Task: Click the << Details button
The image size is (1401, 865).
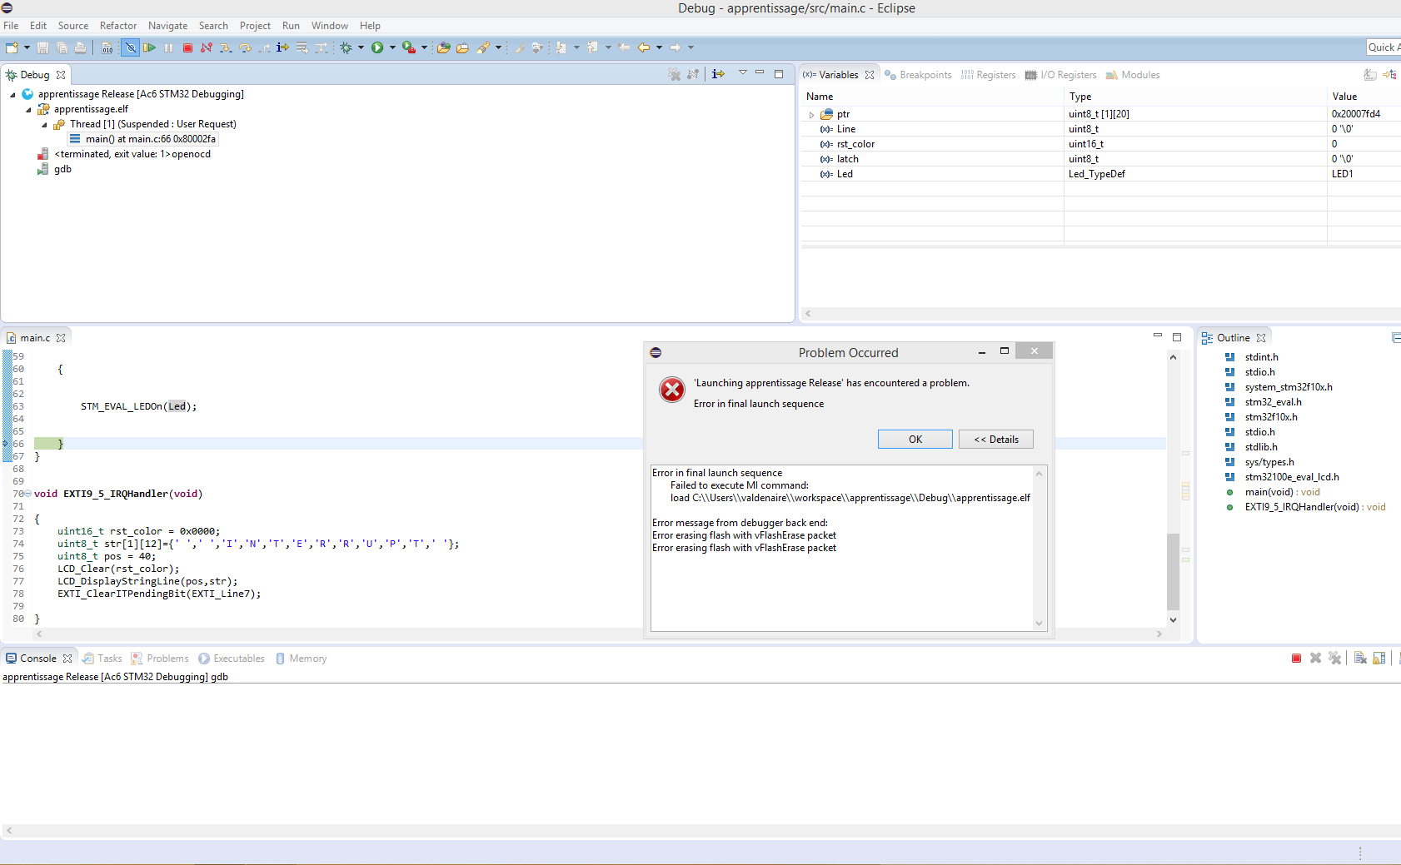Action: click(995, 440)
